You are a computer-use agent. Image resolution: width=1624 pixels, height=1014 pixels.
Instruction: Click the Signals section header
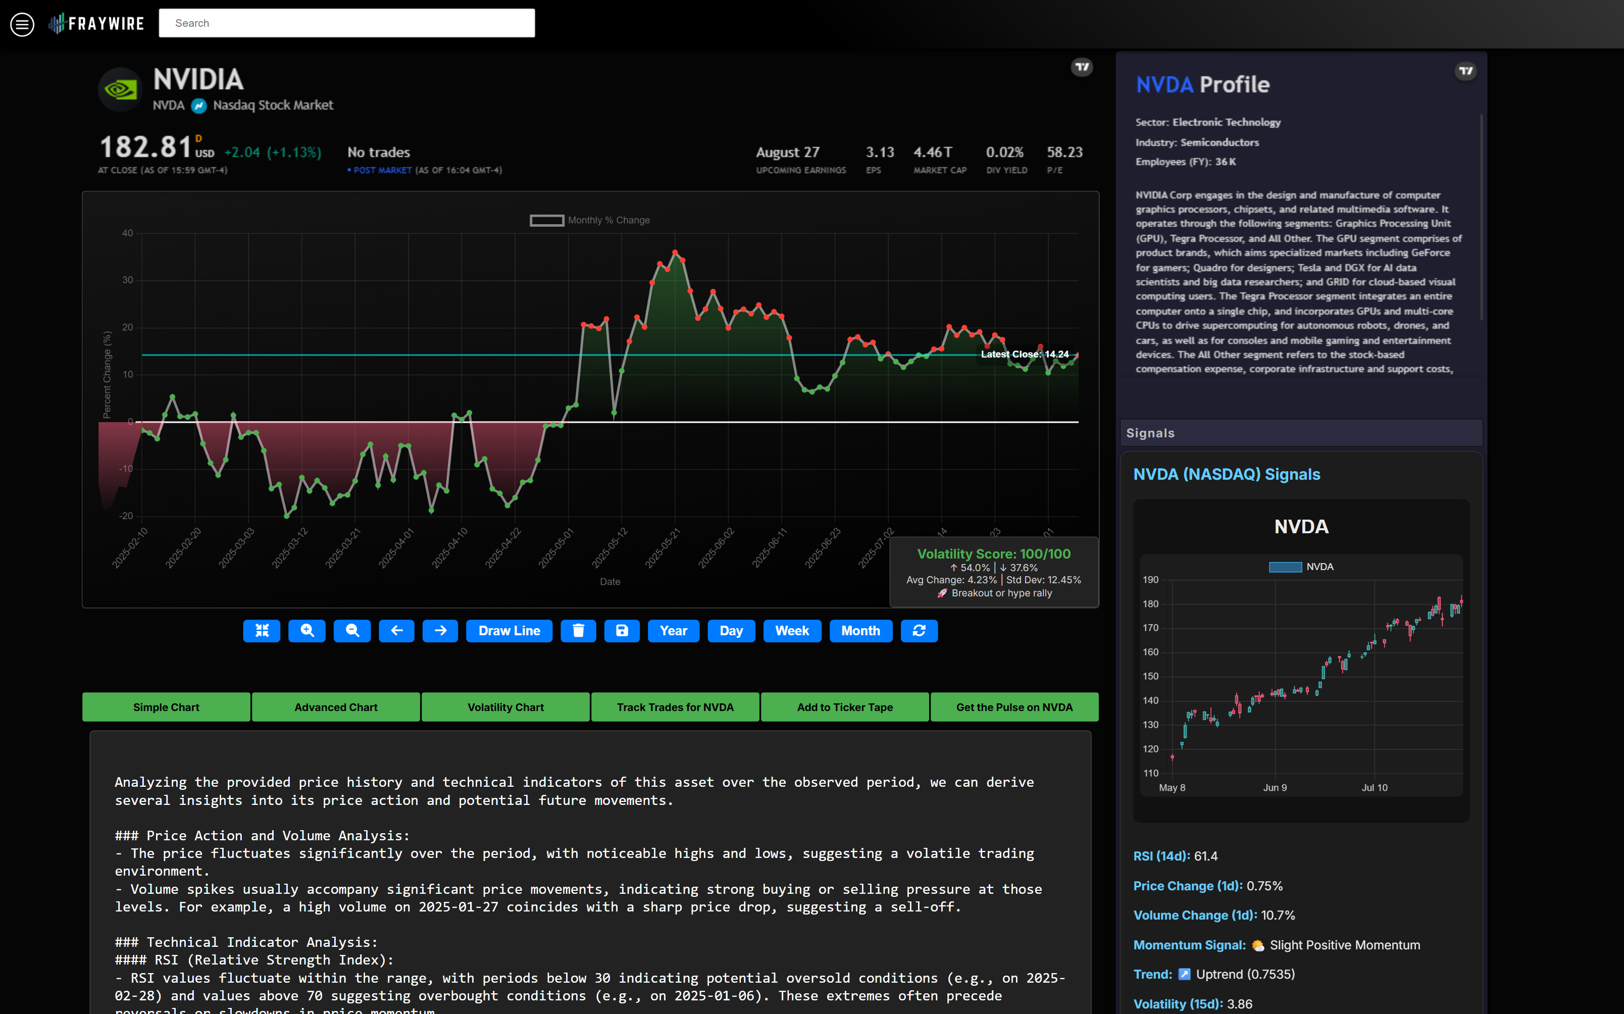click(1301, 433)
